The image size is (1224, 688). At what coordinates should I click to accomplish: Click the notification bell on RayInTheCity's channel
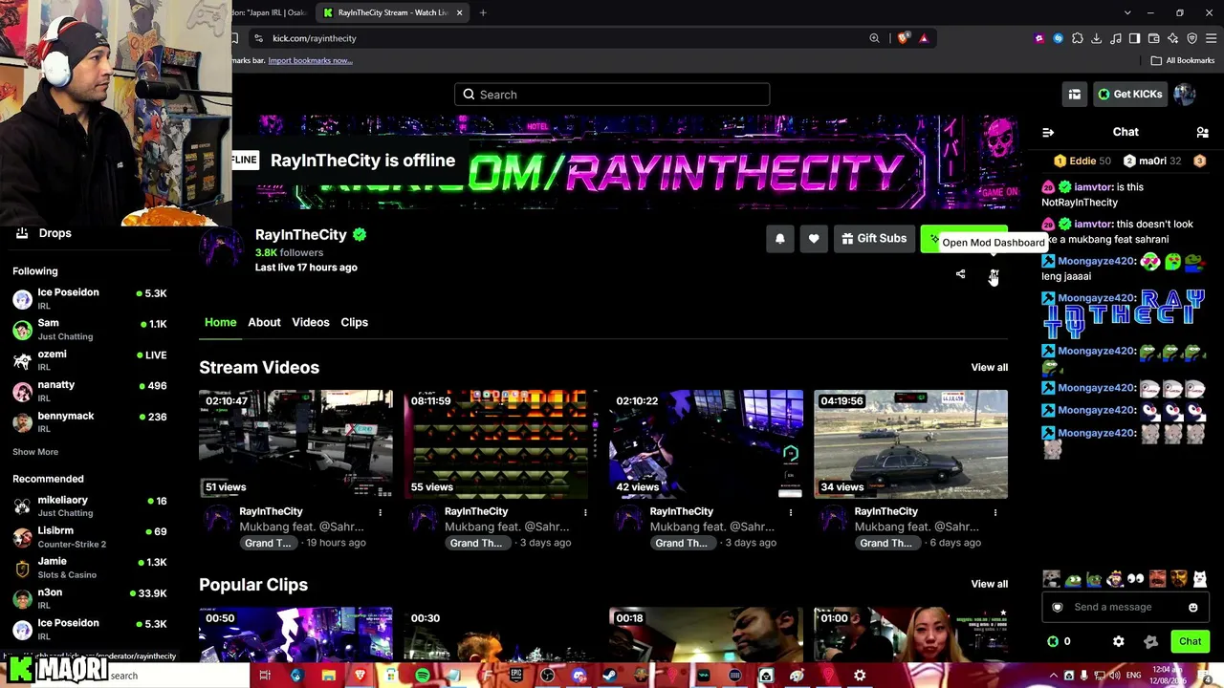[x=780, y=239]
